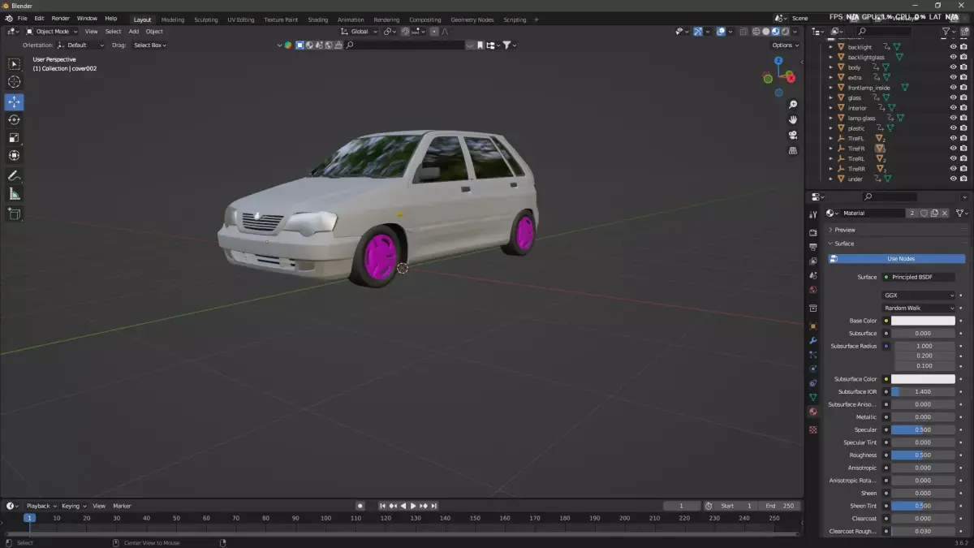Select the Measure tool
The height and width of the screenshot is (548, 974).
click(x=15, y=194)
